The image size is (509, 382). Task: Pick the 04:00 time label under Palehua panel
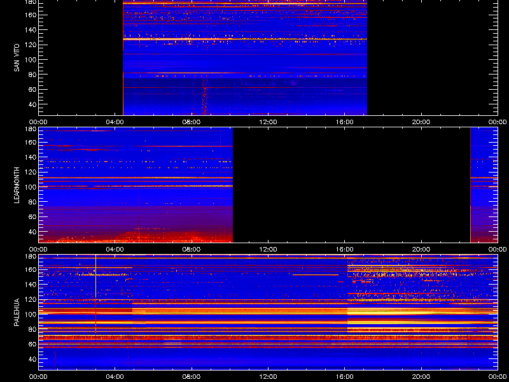(115, 377)
